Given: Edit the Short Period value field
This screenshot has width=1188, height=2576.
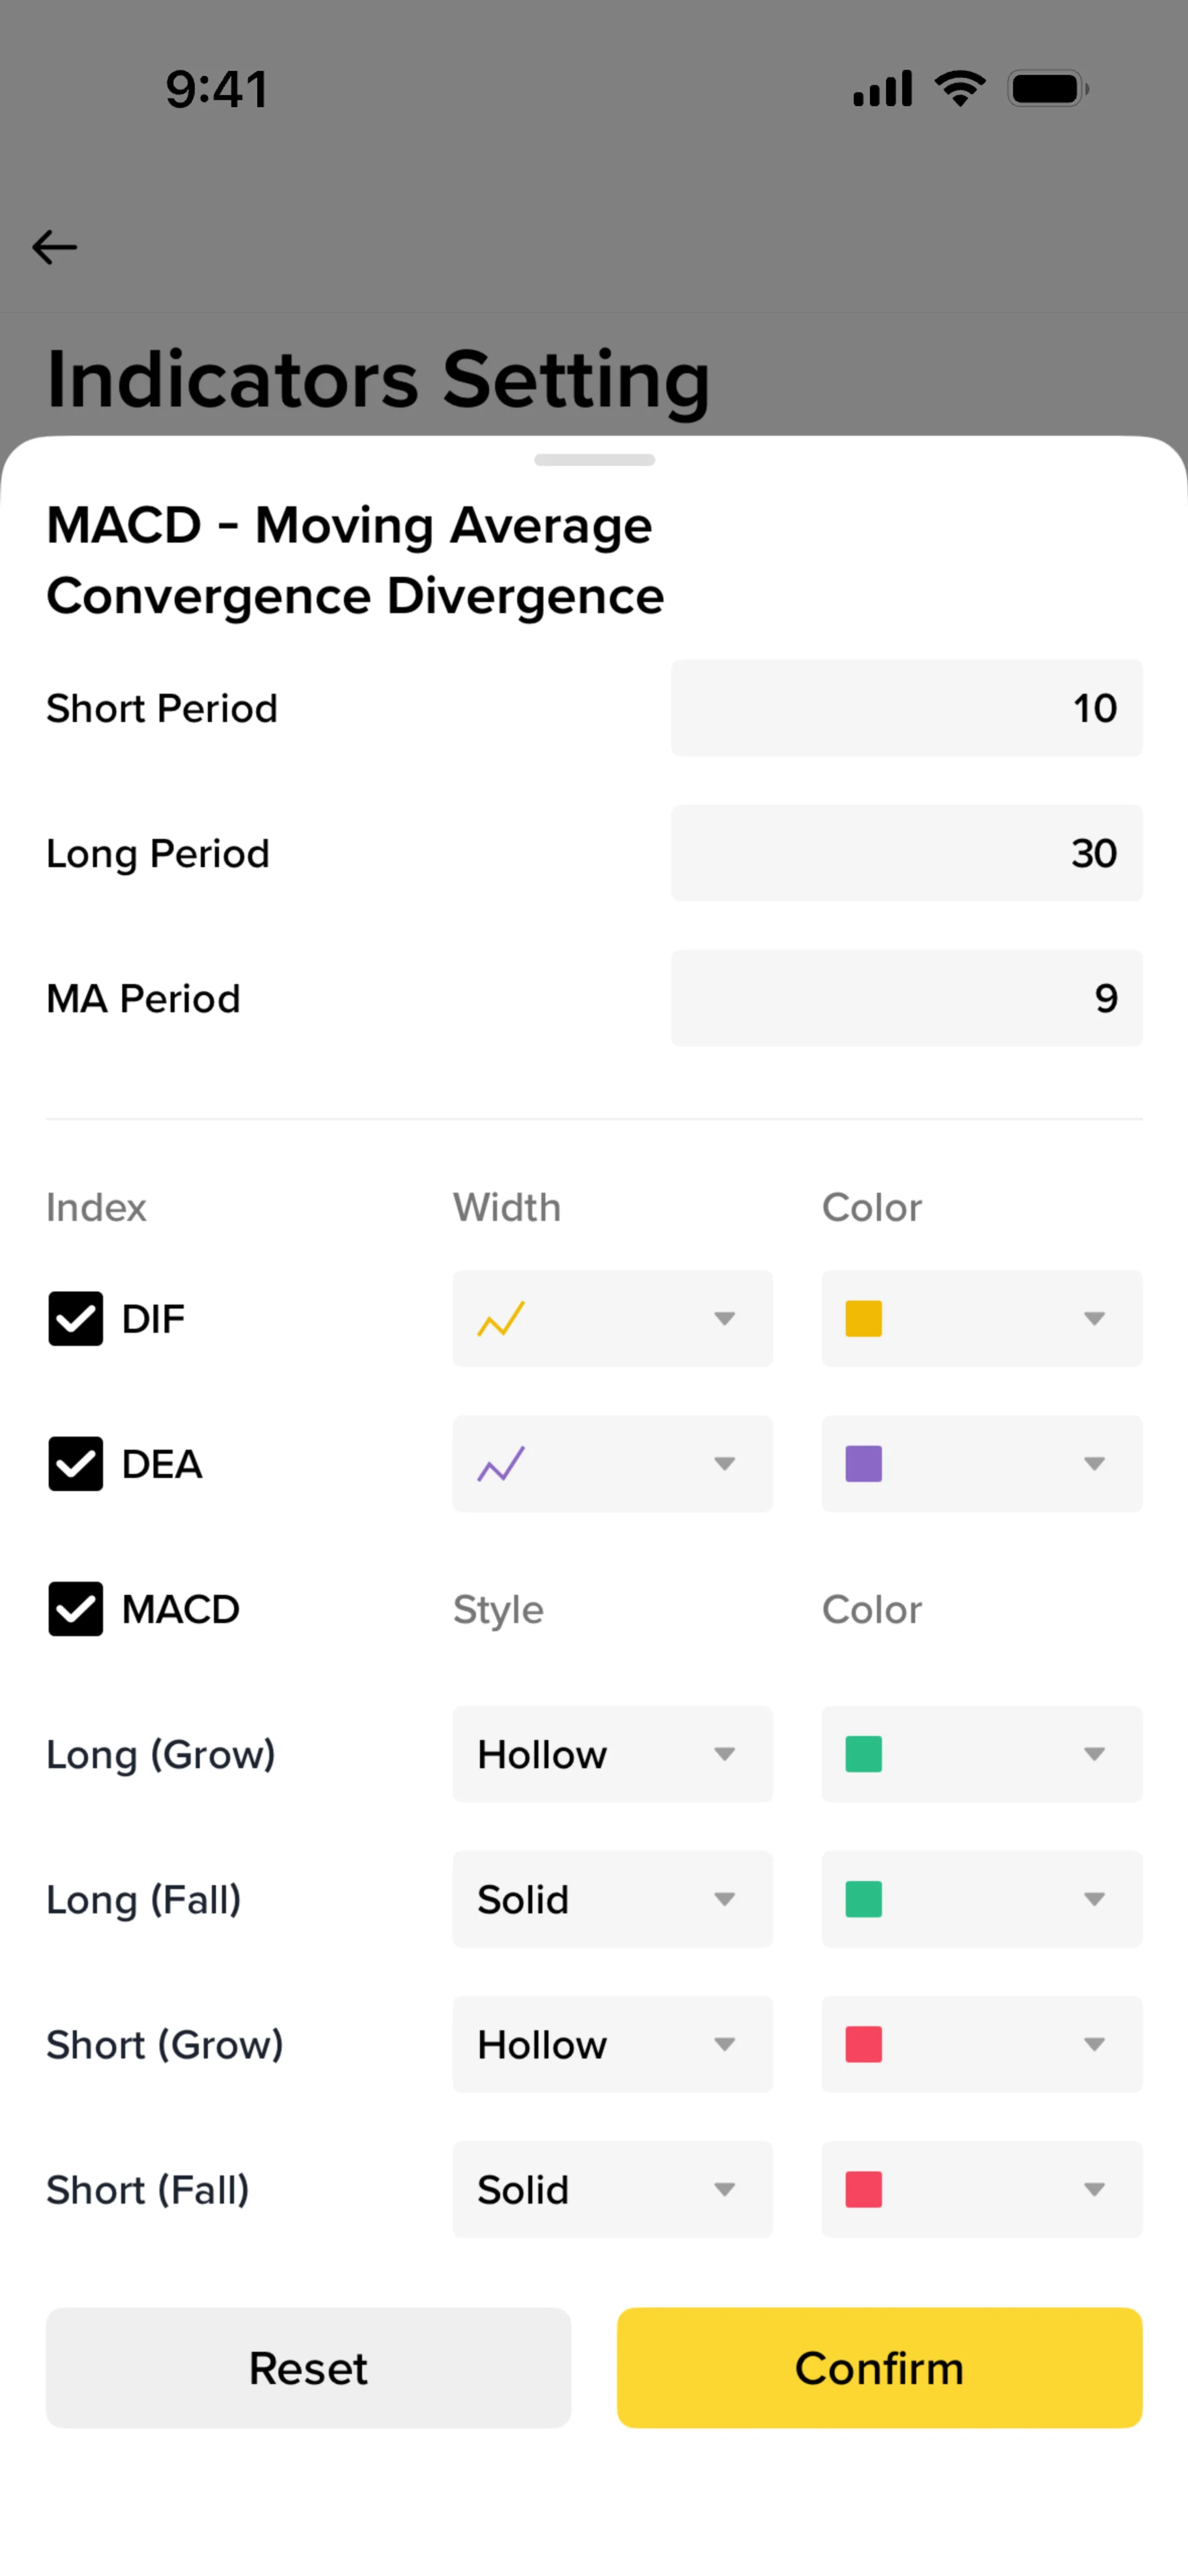Looking at the screenshot, I should [906, 708].
